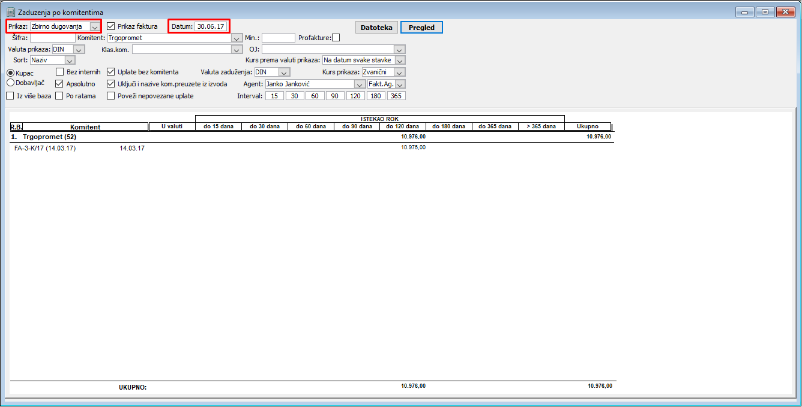Focus the Šifra input field

click(x=53, y=38)
